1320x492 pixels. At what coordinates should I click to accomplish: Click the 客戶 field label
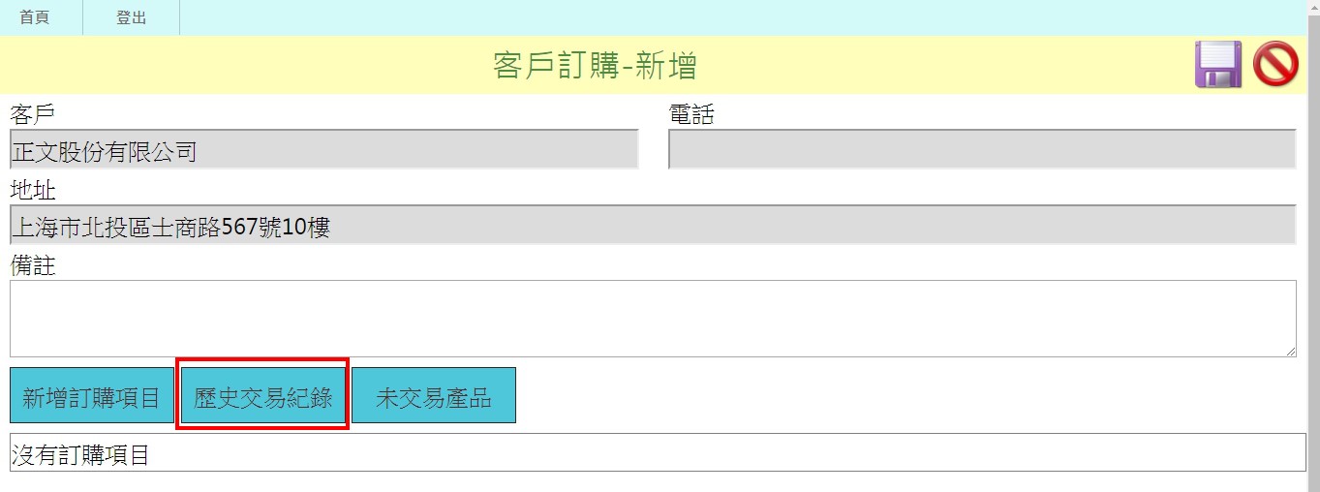coord(33,114)
